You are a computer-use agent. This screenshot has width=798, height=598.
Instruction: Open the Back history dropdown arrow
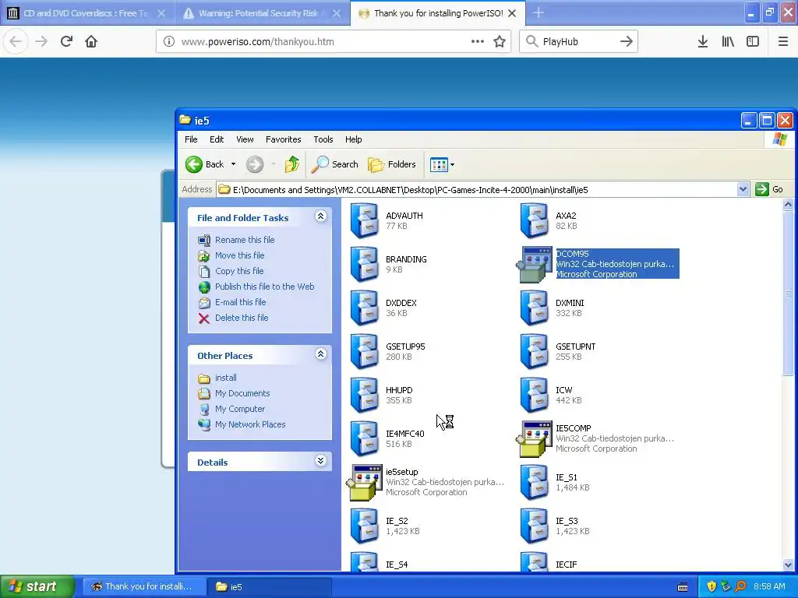tap(233, 164)
